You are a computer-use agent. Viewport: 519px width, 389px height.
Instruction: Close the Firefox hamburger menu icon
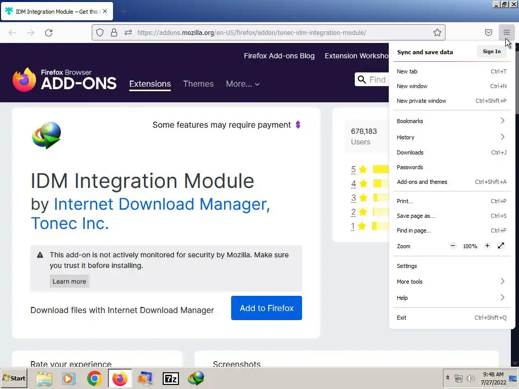[x=506, y=32]
